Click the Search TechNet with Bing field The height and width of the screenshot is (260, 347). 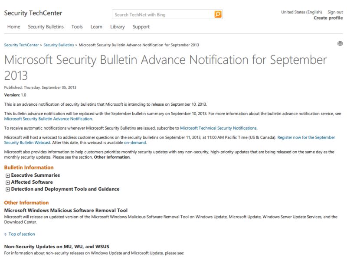pyautogui.click(x=163, y=15)
